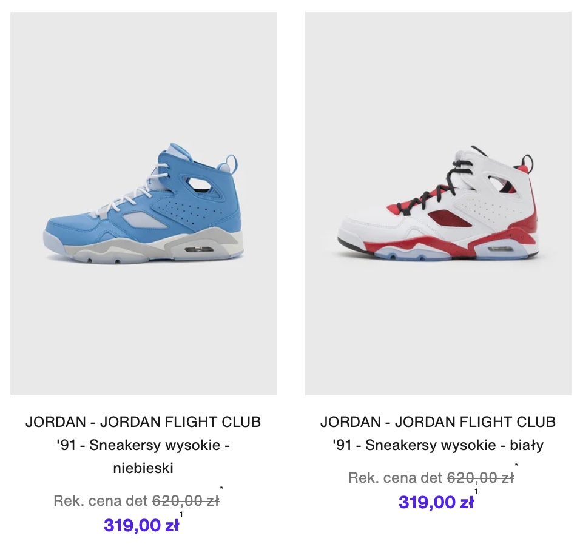Open the white and red sneaker image
The width and height of the screenshot is (580, 547).
pyautogui.click(x=438, y=203)
